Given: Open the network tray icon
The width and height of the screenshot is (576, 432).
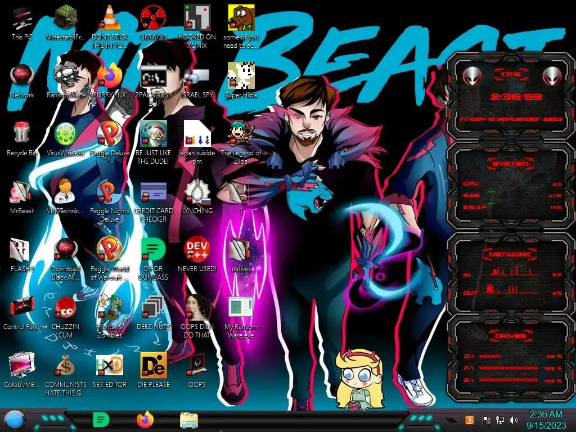Looking at the screenshot, I should click(500, 420).
